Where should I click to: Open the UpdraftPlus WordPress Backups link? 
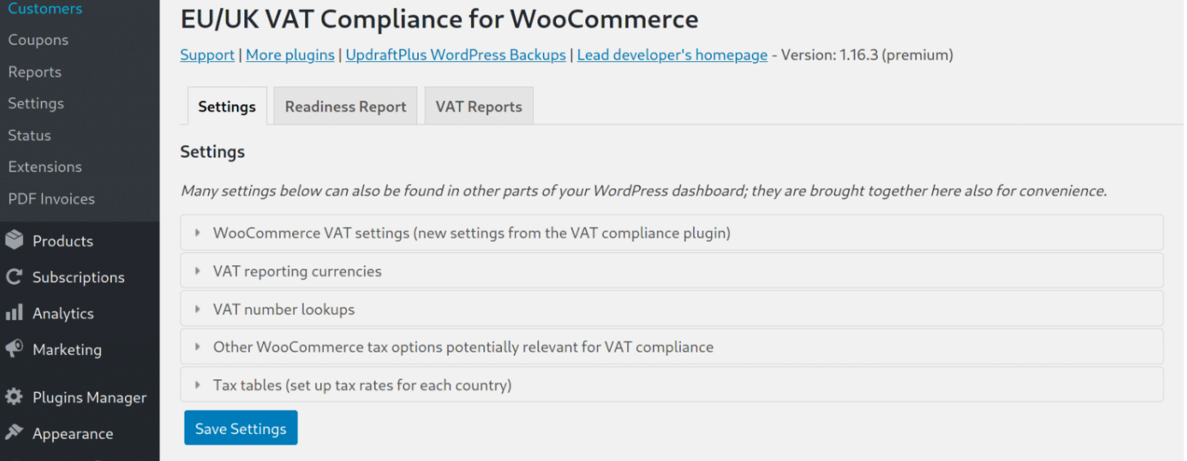click(456, 55)
